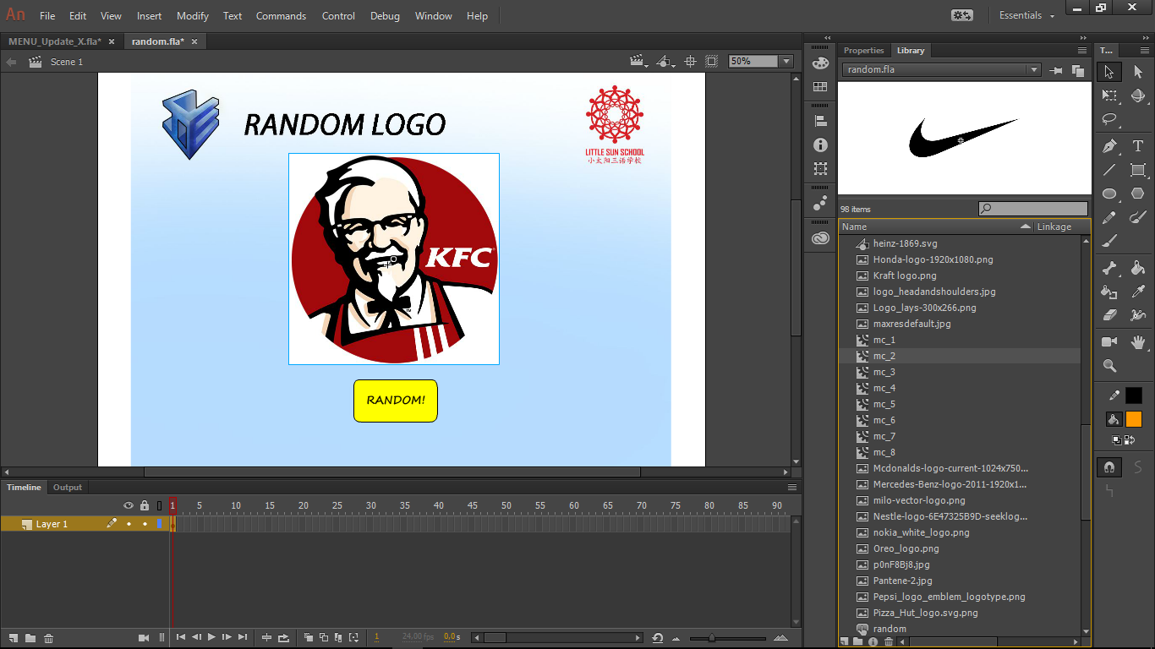The width and height of the screenshot is (1155, 649).
Task: Select the Hand tool
Action: (x=1138, y=342)
